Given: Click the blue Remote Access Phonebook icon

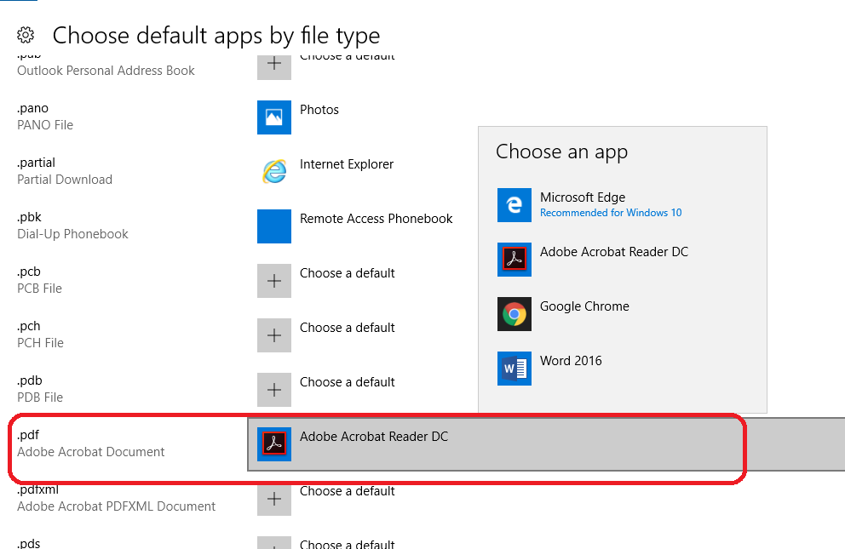Looking at the screenshot, I should tap(274, 226).
